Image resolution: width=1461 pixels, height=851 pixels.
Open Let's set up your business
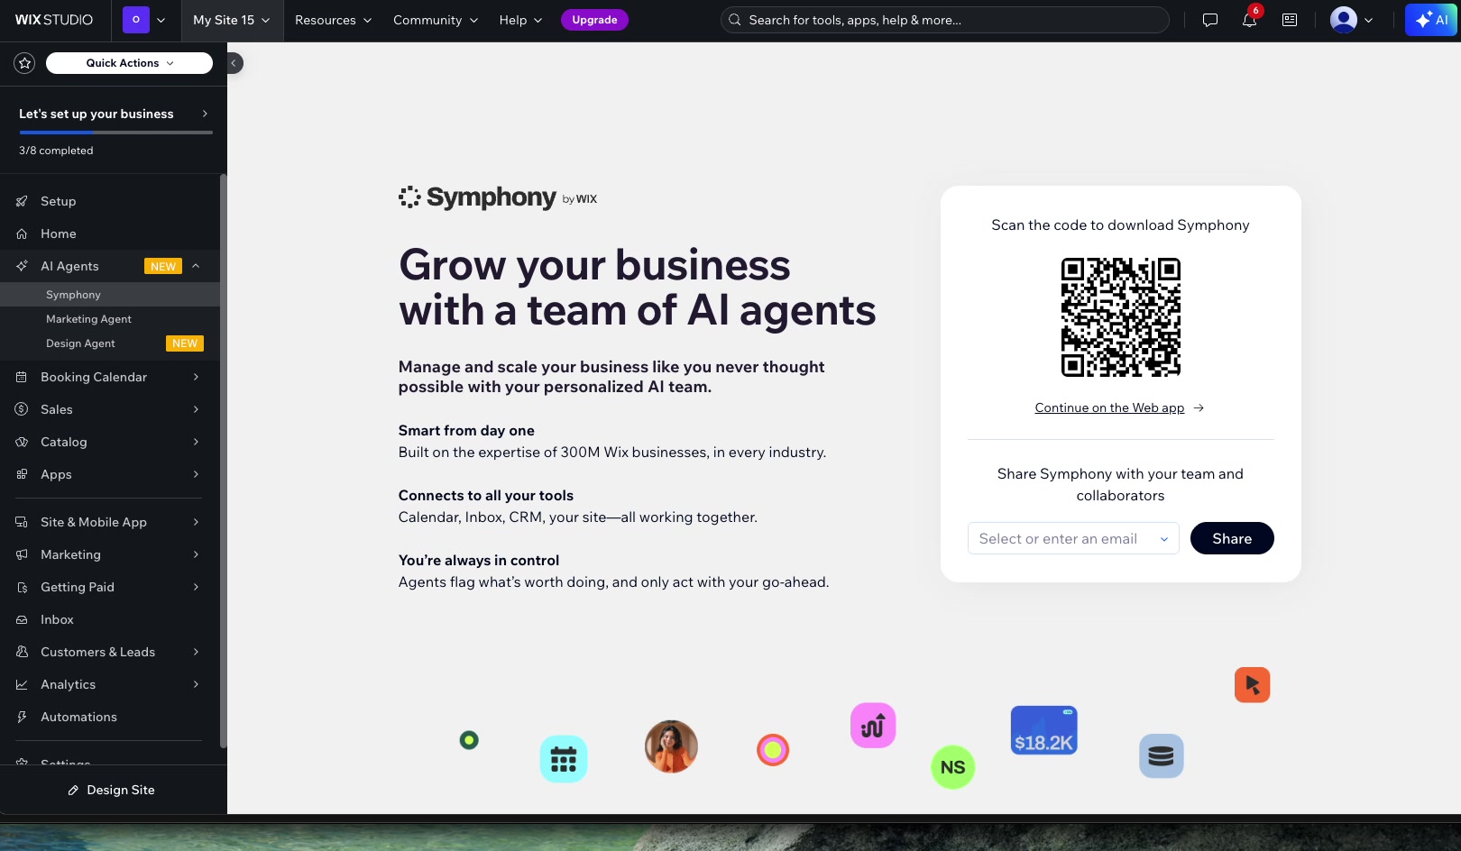point(114,114)
